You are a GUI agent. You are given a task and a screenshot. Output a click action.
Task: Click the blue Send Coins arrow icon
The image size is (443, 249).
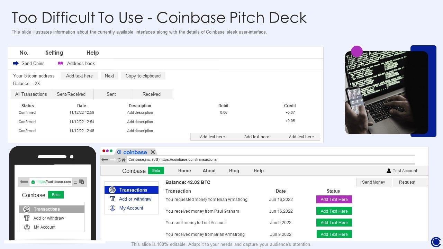click(x=16, y=63)
